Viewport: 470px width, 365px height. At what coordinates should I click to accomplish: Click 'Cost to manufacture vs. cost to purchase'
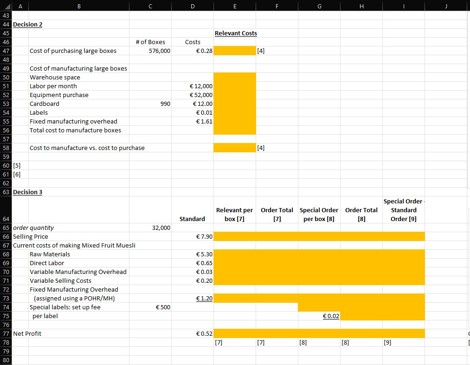pyautogui.click(x=87, y=148)
